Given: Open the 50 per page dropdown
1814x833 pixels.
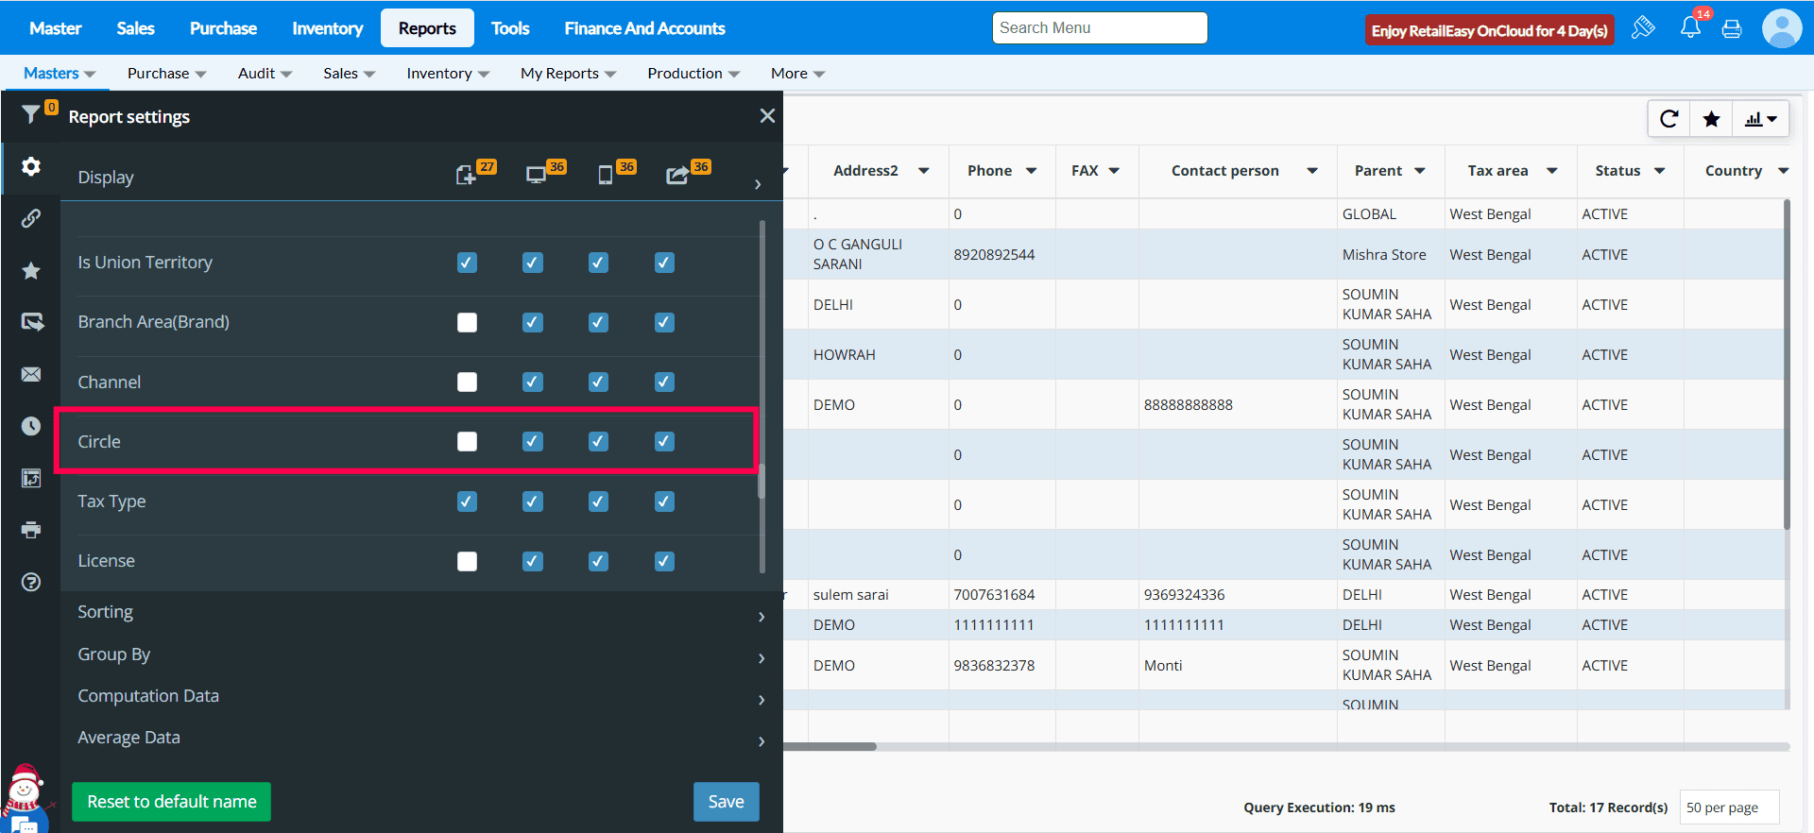Looking at the screenshot, I should 1729,807.
